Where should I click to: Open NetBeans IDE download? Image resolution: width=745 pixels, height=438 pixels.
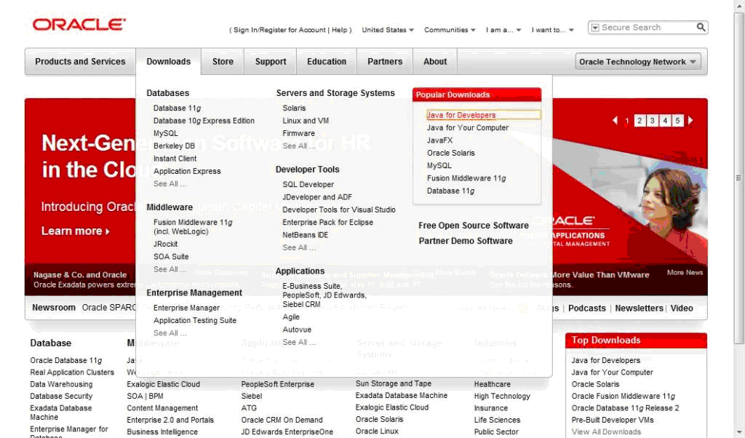(305, 235)
